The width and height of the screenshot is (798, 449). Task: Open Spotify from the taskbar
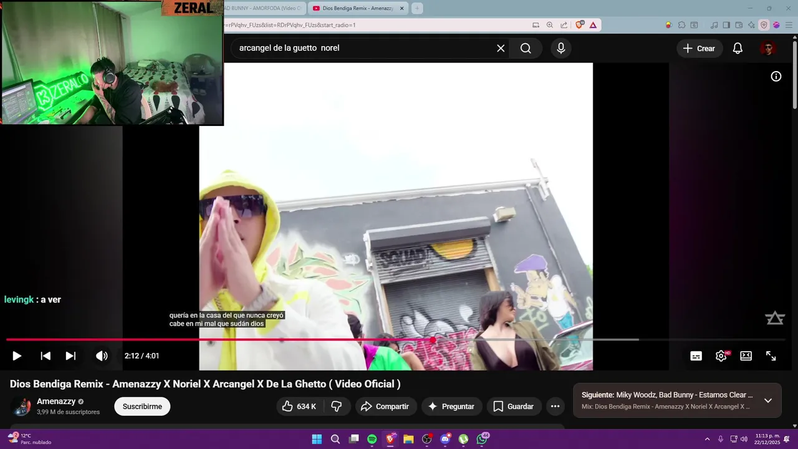372,439
